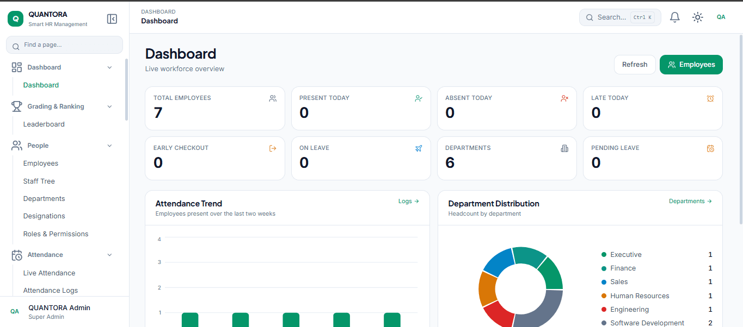This screenshot has height=327, width=743.
Task: Click the Departments building icon
Action: coord(564,148)
